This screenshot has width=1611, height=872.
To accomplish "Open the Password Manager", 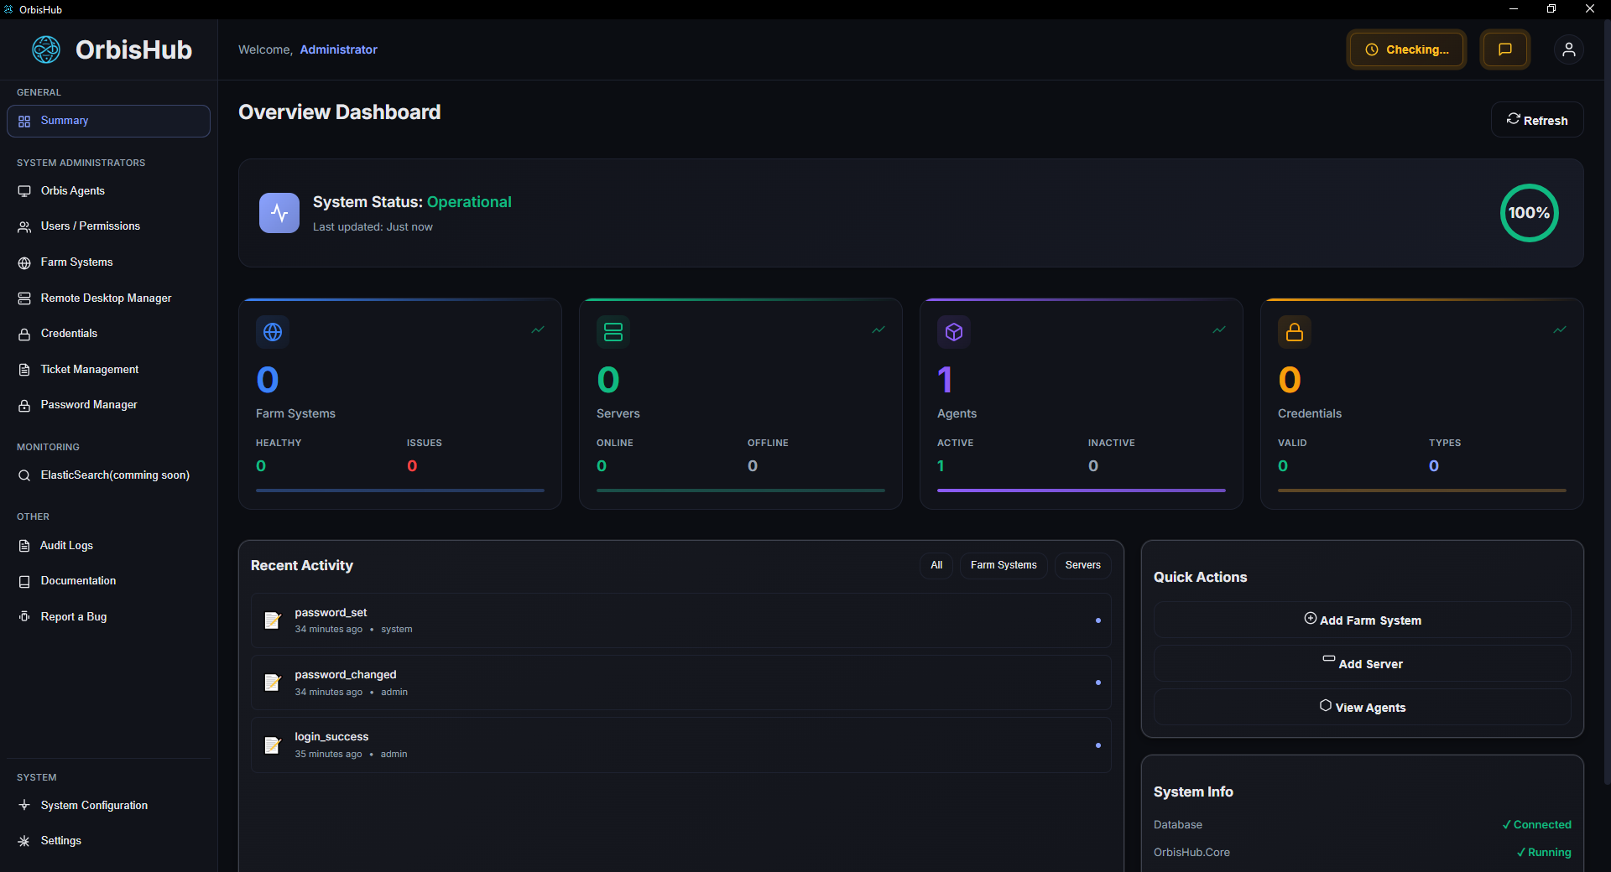I will point(87,404).
